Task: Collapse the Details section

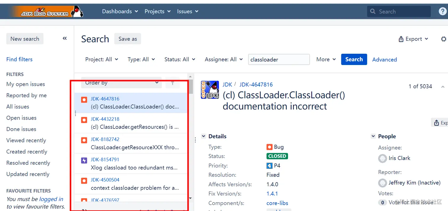Action: coord(204,136)
